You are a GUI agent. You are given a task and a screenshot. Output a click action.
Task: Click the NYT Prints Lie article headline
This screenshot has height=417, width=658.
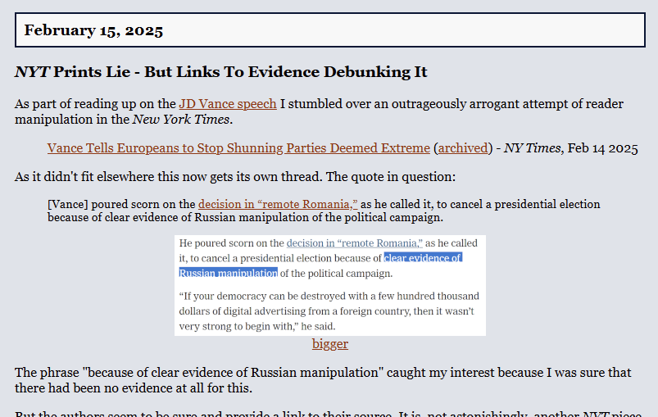point(221,72)
